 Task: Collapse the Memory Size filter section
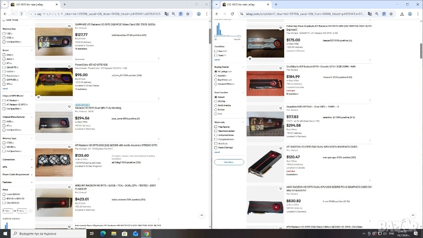pyautogui.click(x=31, y=29)
